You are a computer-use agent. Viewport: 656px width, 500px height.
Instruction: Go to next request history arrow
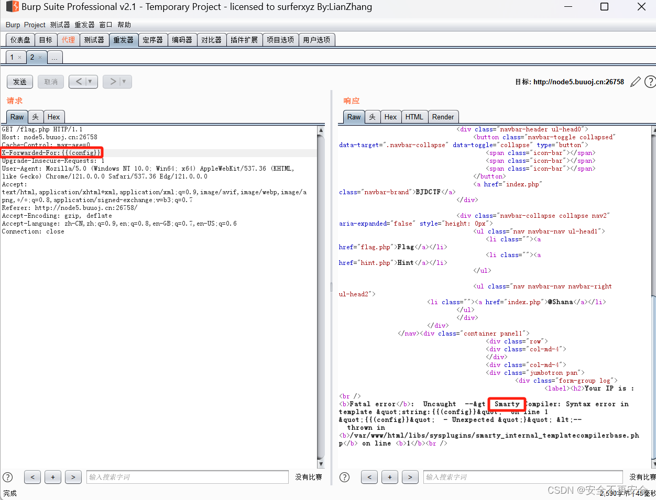113,82
